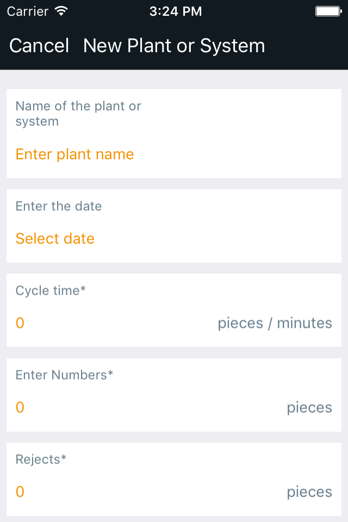This screenshot has height=522, width=348.
Task: Tap the pieces unit beside Rejects
Action: click(x=309, y=493)
